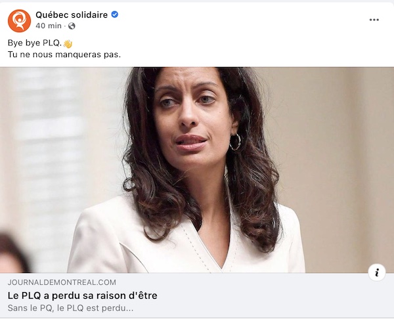
Task: Open the Québec solidaire page name link
Action: point(72,15)
